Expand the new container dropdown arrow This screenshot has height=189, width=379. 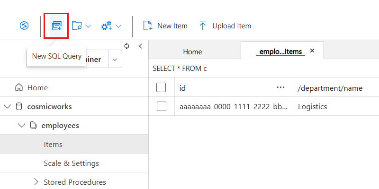tap(88, 26)
